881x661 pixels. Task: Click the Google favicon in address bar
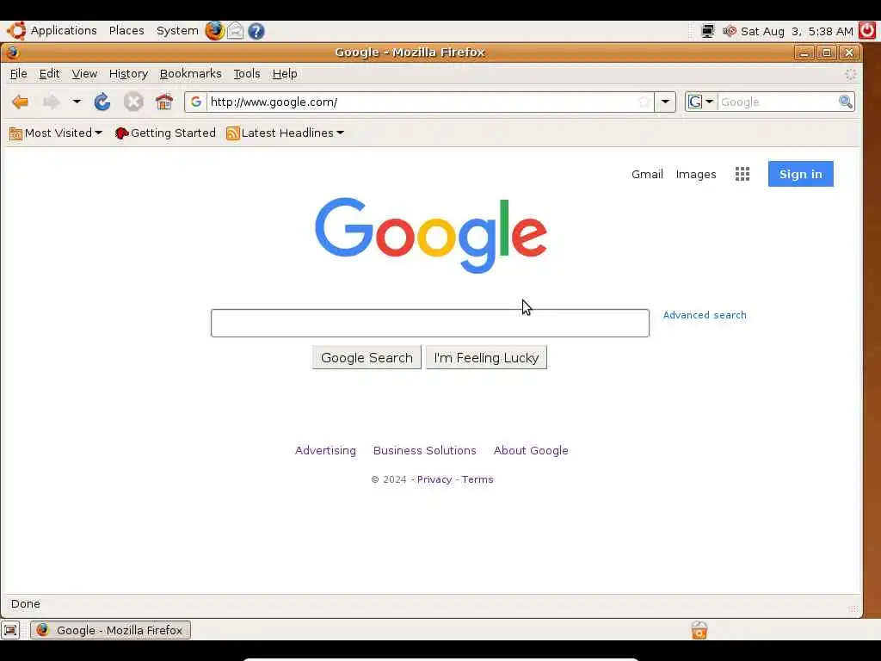point(195,102)
